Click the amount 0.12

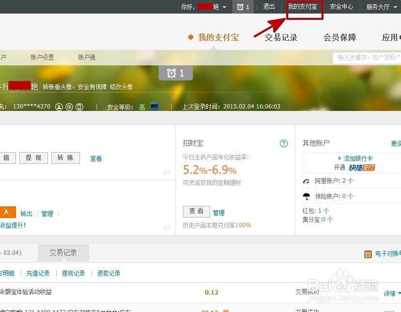[x=212, y=293]
